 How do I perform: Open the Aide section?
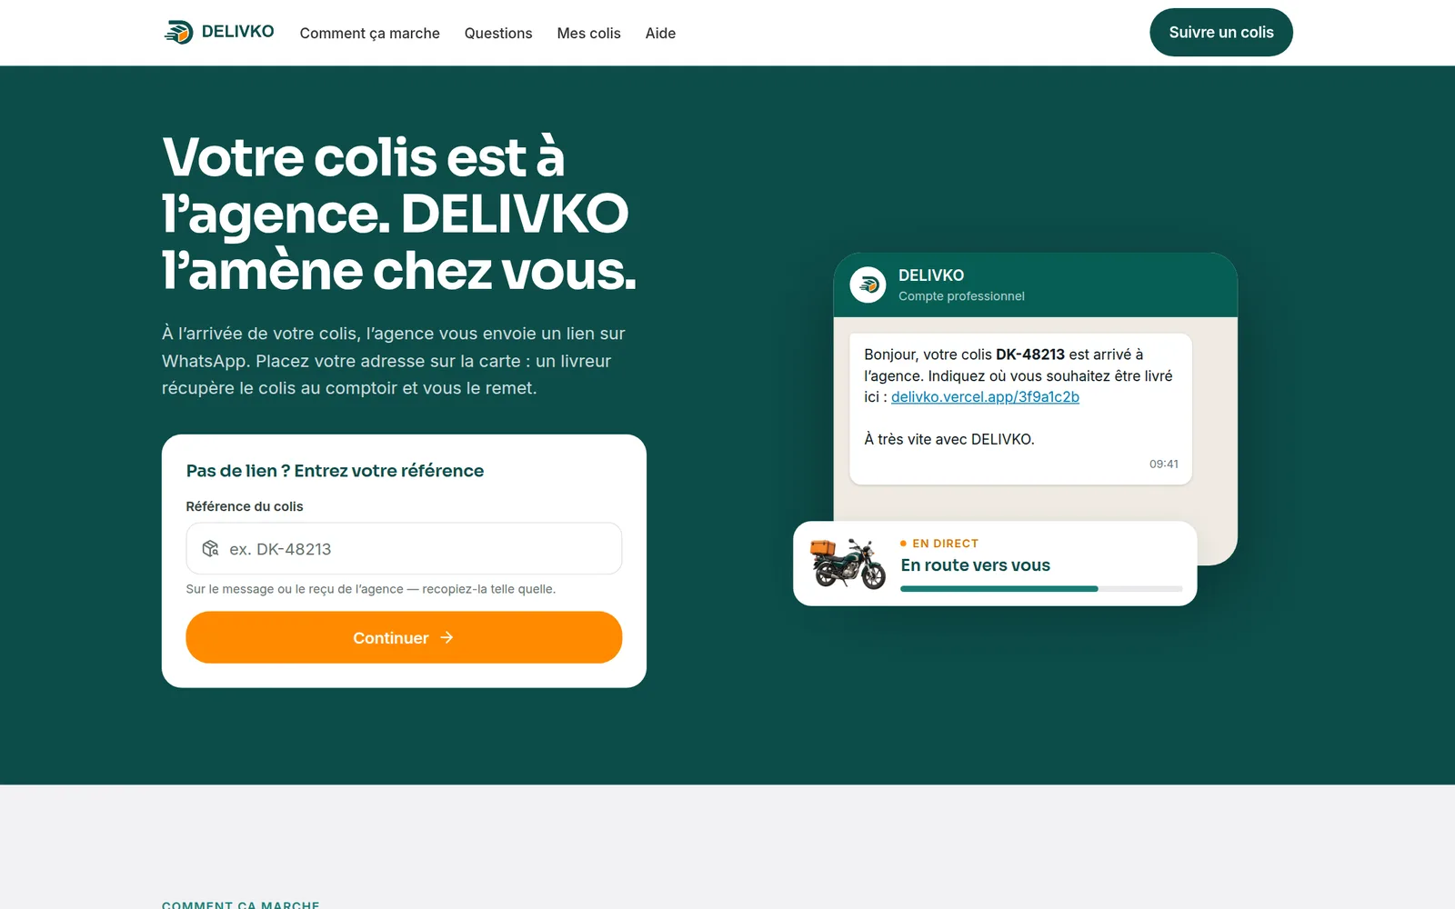click(x=660, y=33)
